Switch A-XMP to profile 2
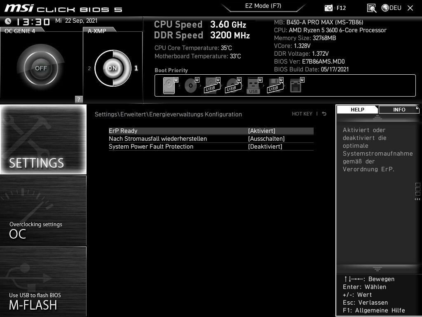 click(89, 69)
